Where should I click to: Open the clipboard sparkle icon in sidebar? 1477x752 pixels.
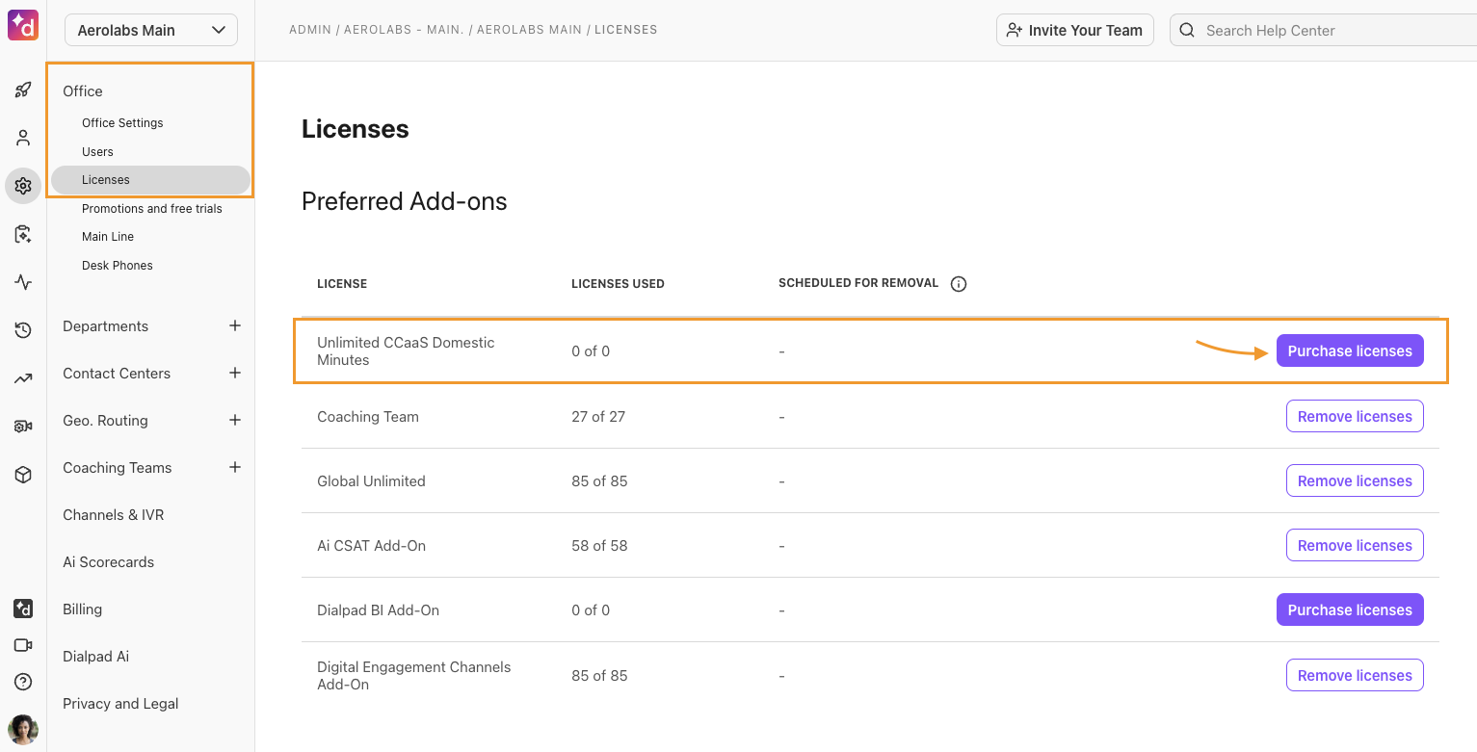point(23,234)
